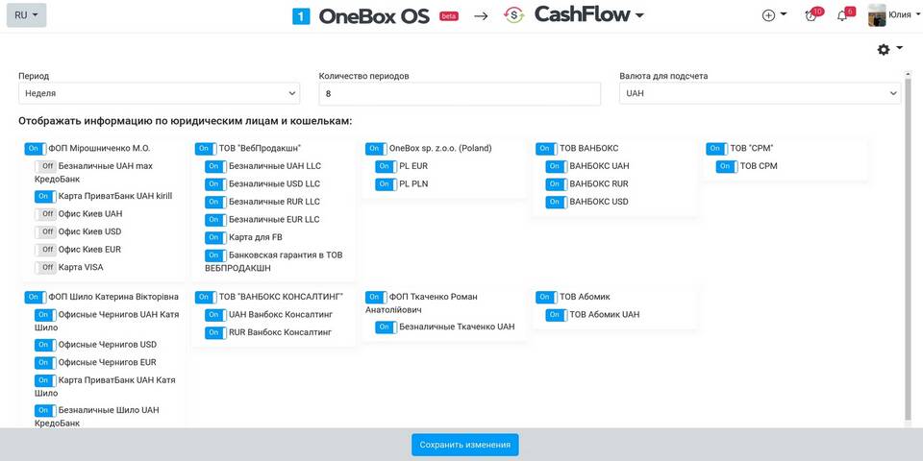The height and width of the screenshot is (461, 923).
Task: Disable the UAH Ванбокс Консалтинг switch
Action: click(x=216, y=315)
